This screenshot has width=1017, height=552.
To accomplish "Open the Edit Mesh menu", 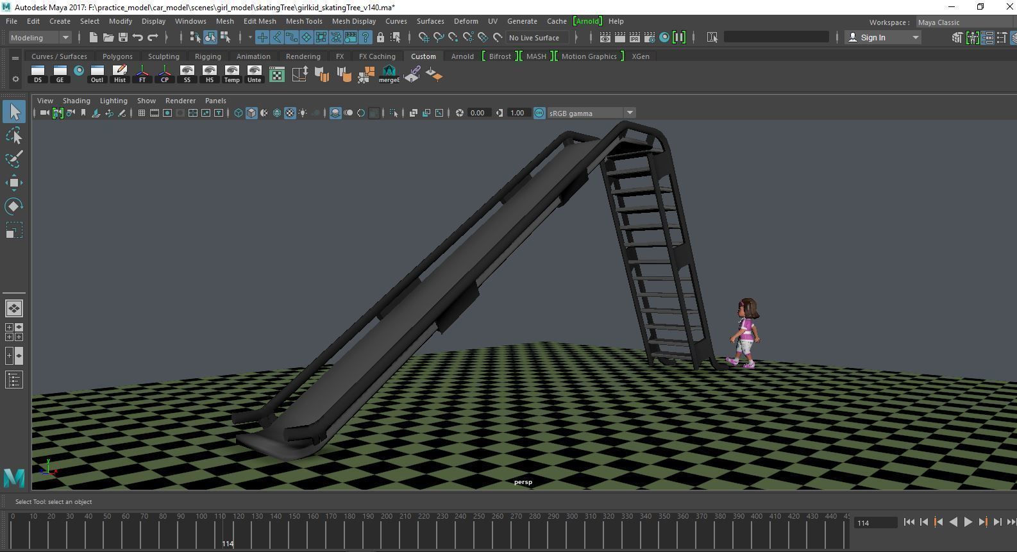I will [260, 21].
